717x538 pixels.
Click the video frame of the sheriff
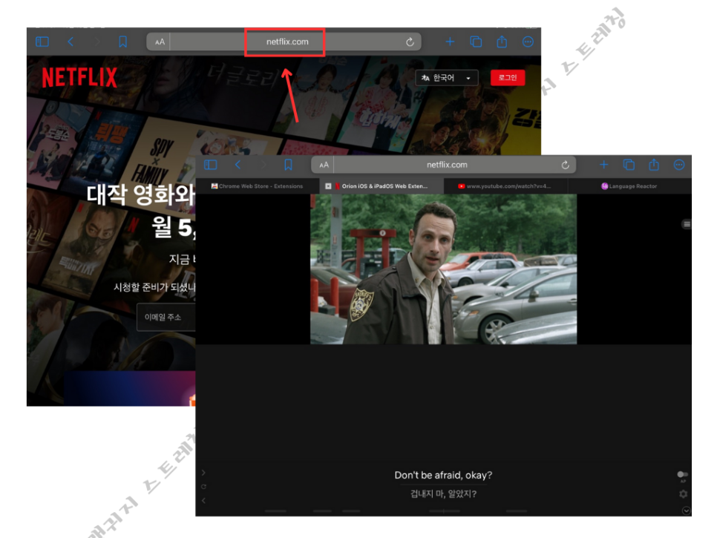tap(444, 269)
